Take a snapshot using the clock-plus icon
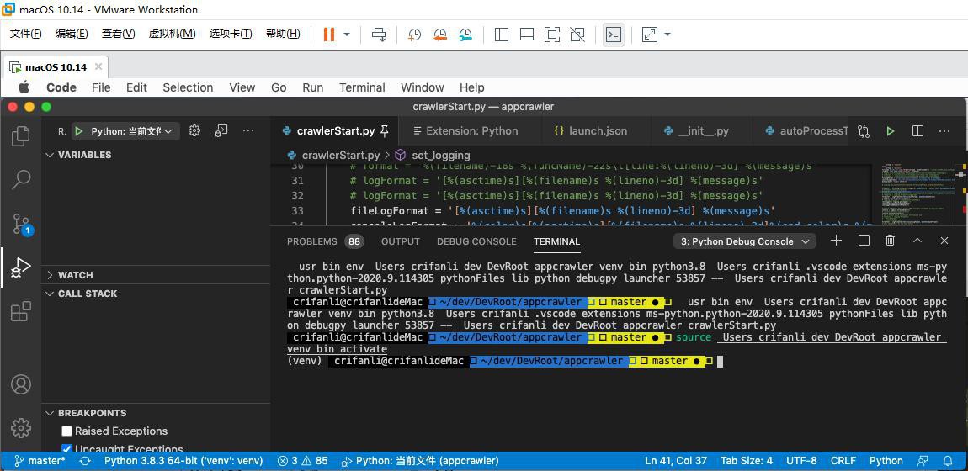 click(x=415, y=34)
